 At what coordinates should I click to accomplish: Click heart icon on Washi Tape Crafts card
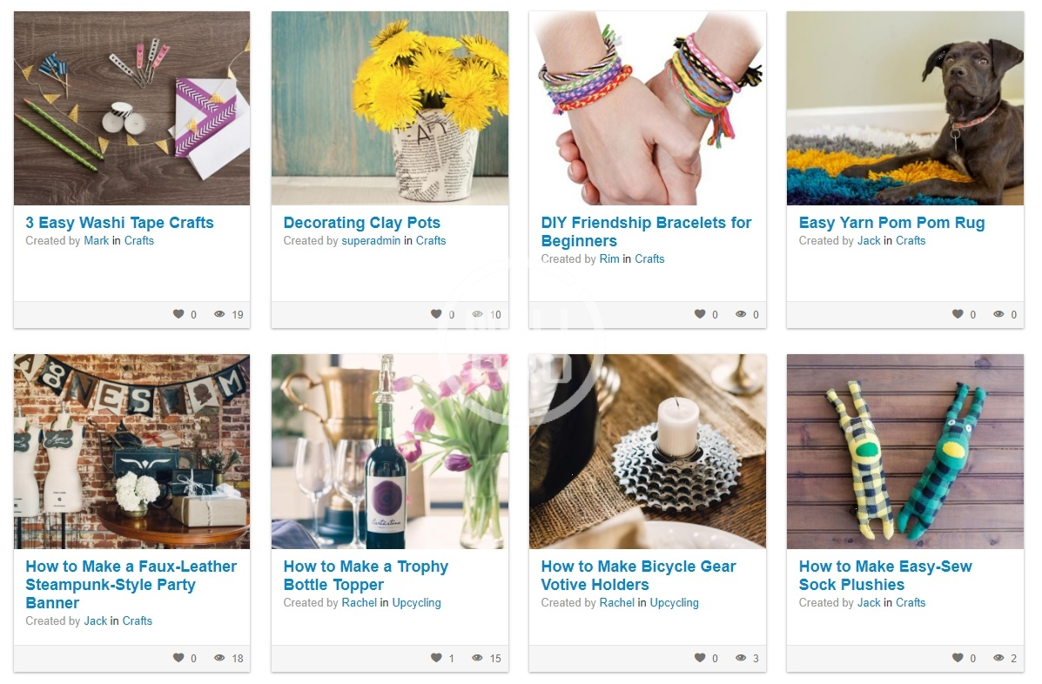pyautogui.click(x=178, y=314)
